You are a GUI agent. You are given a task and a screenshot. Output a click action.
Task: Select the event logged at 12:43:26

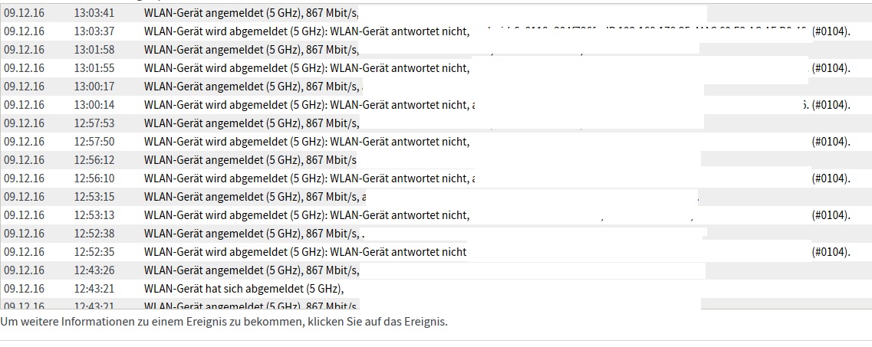click(x=251, y=270)
